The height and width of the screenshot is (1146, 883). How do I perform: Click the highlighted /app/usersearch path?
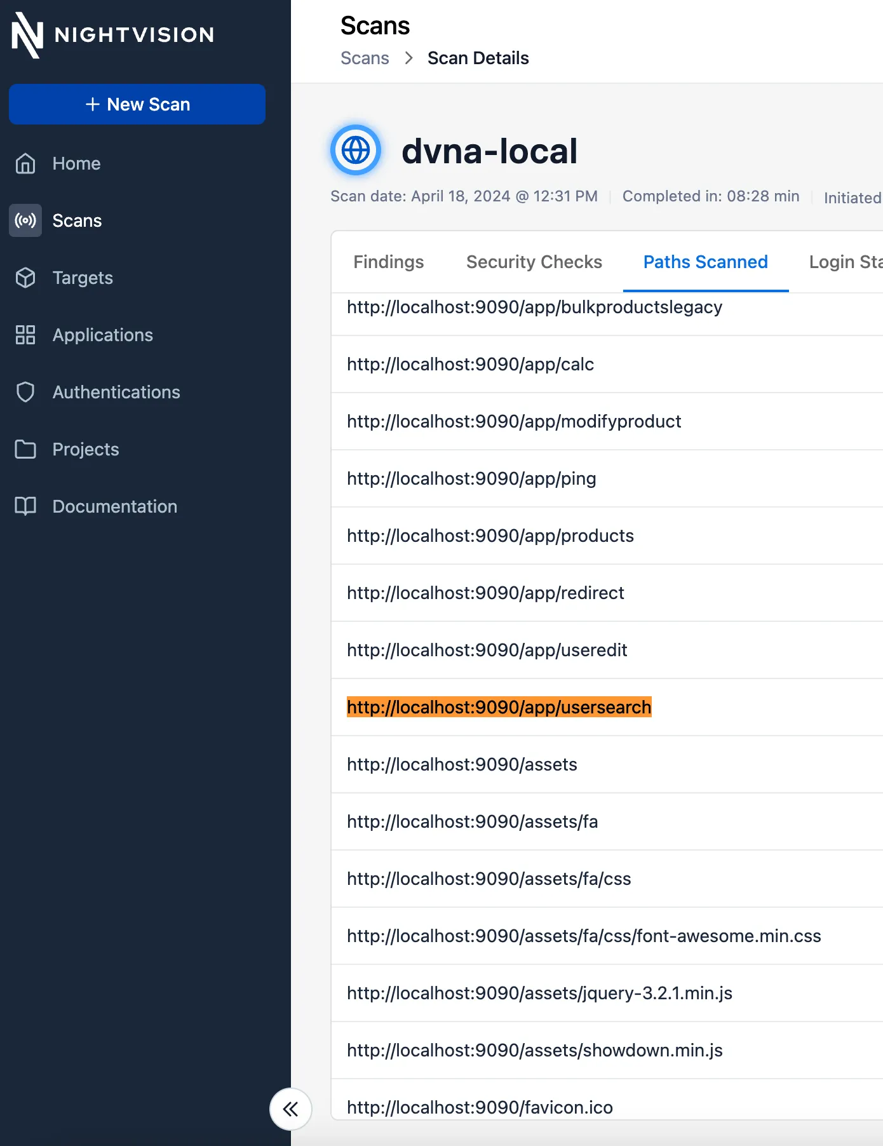click(x=499, y=707)
